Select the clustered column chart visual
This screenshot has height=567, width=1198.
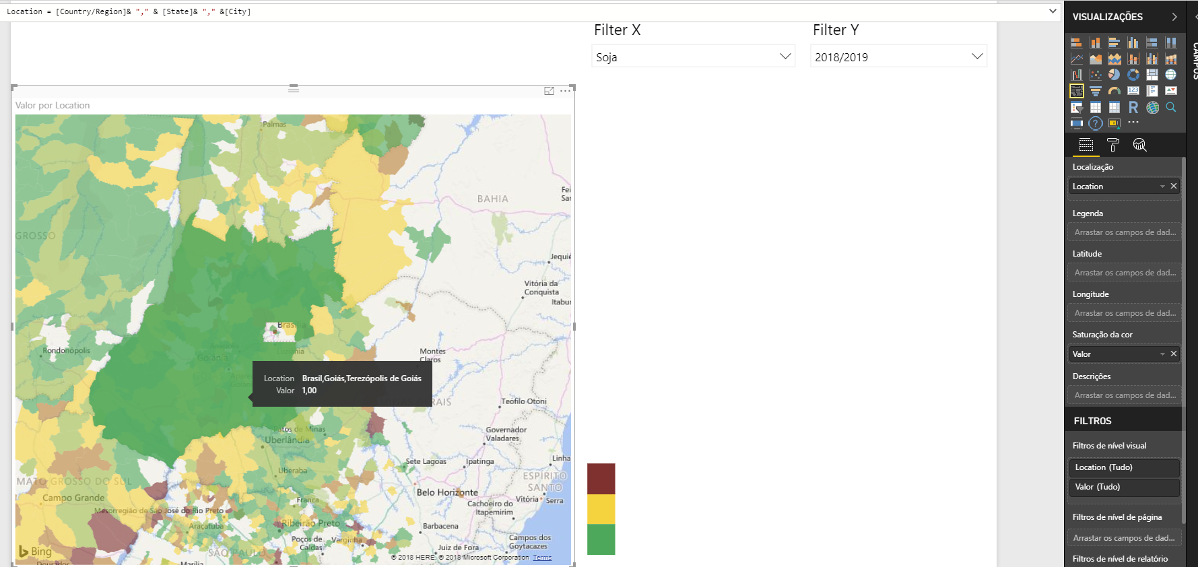[x=1133, y=42]
